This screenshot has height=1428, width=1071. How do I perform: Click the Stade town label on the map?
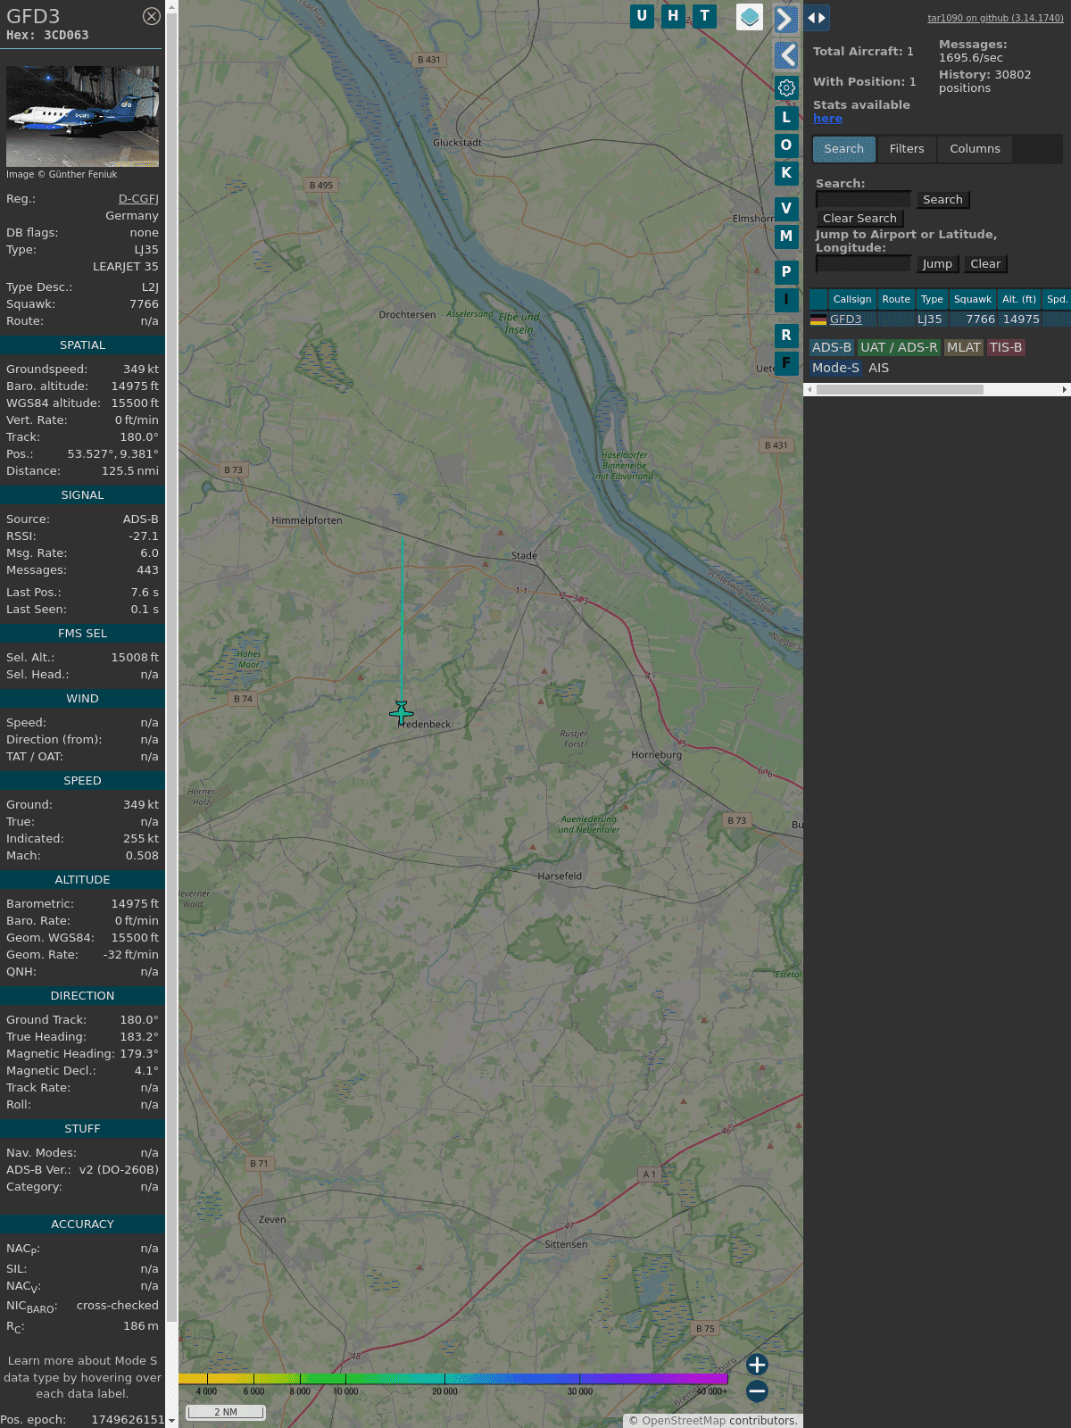pyautogui.click(x=524, y=556)
